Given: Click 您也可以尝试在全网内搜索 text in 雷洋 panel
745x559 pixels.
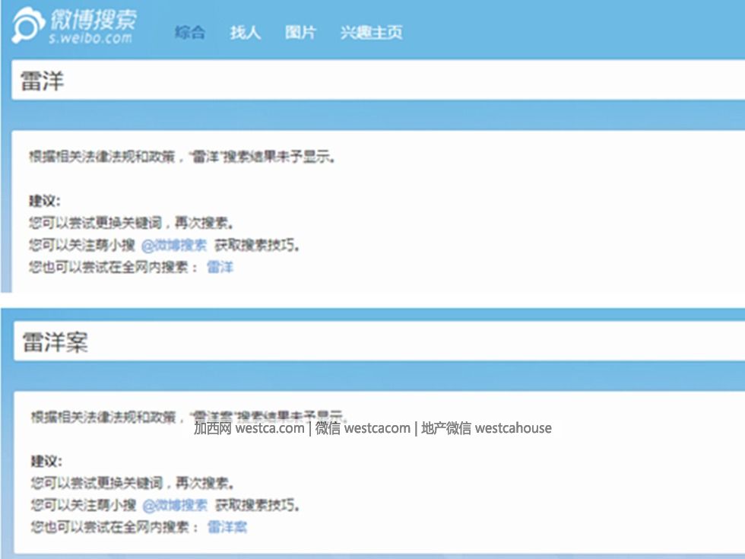Looking at the screenshot, I should [x=113, y=267].
